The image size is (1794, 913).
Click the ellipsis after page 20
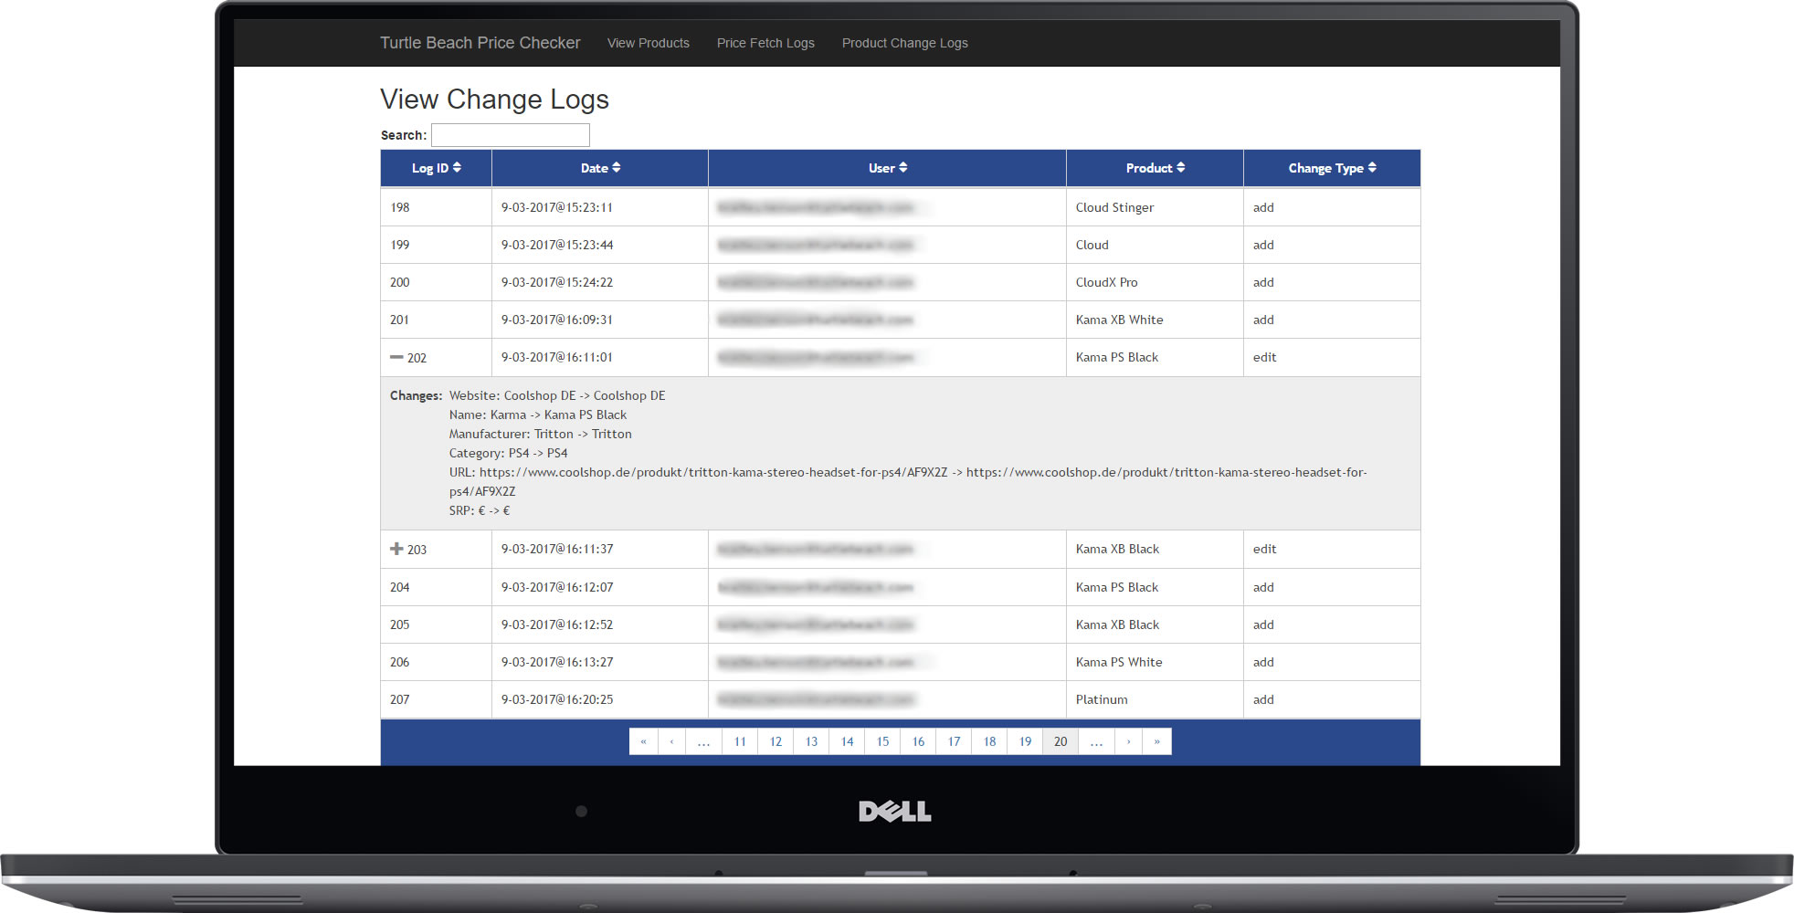[x=1096, y=741]
